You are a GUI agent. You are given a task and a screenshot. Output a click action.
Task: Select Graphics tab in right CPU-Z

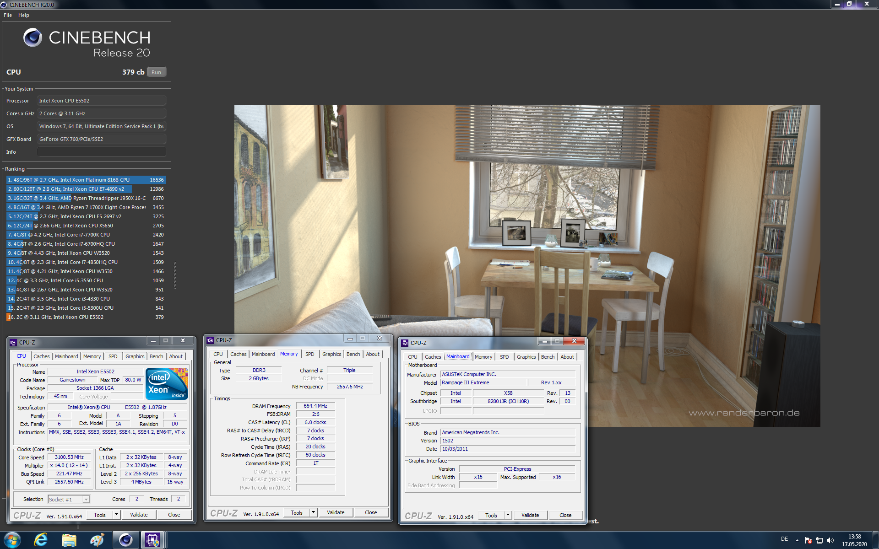(x=526, y=357)
